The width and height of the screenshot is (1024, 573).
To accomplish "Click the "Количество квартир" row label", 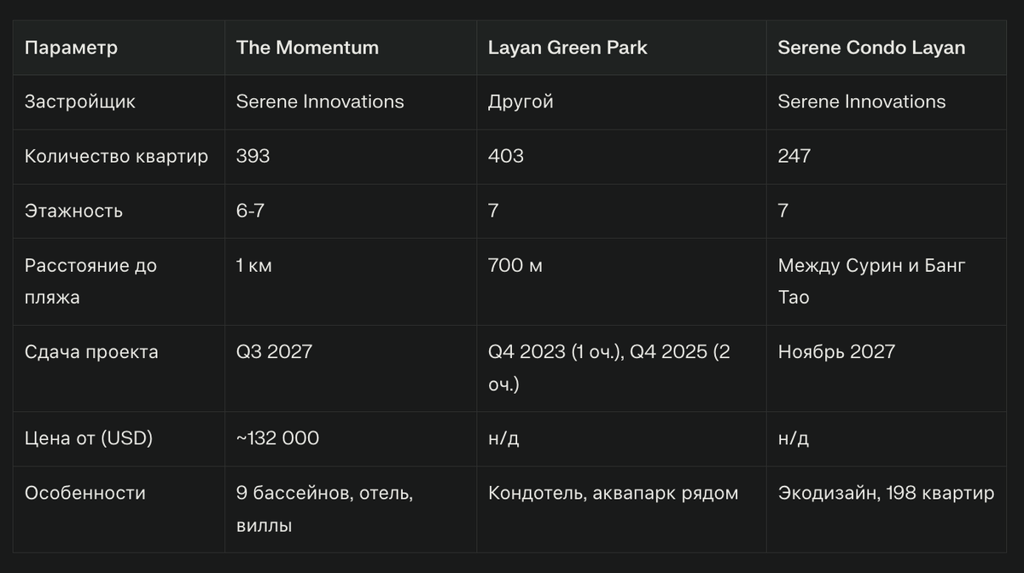I will tap(116, 156).
